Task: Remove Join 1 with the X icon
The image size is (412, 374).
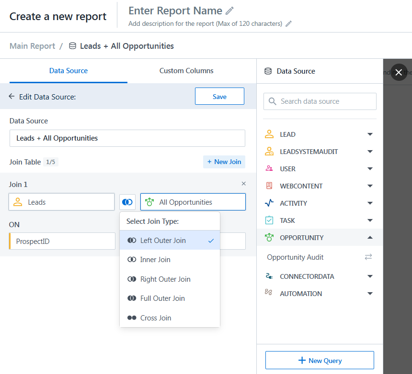Action: (x=243, y=184)
